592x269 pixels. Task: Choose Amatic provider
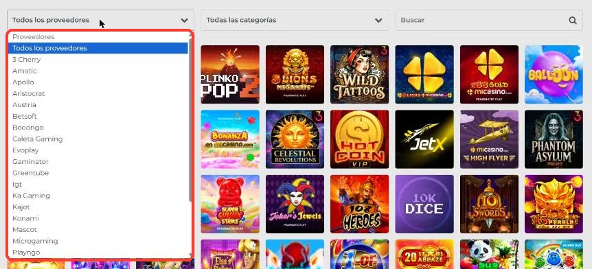click(x=98, y=71)
